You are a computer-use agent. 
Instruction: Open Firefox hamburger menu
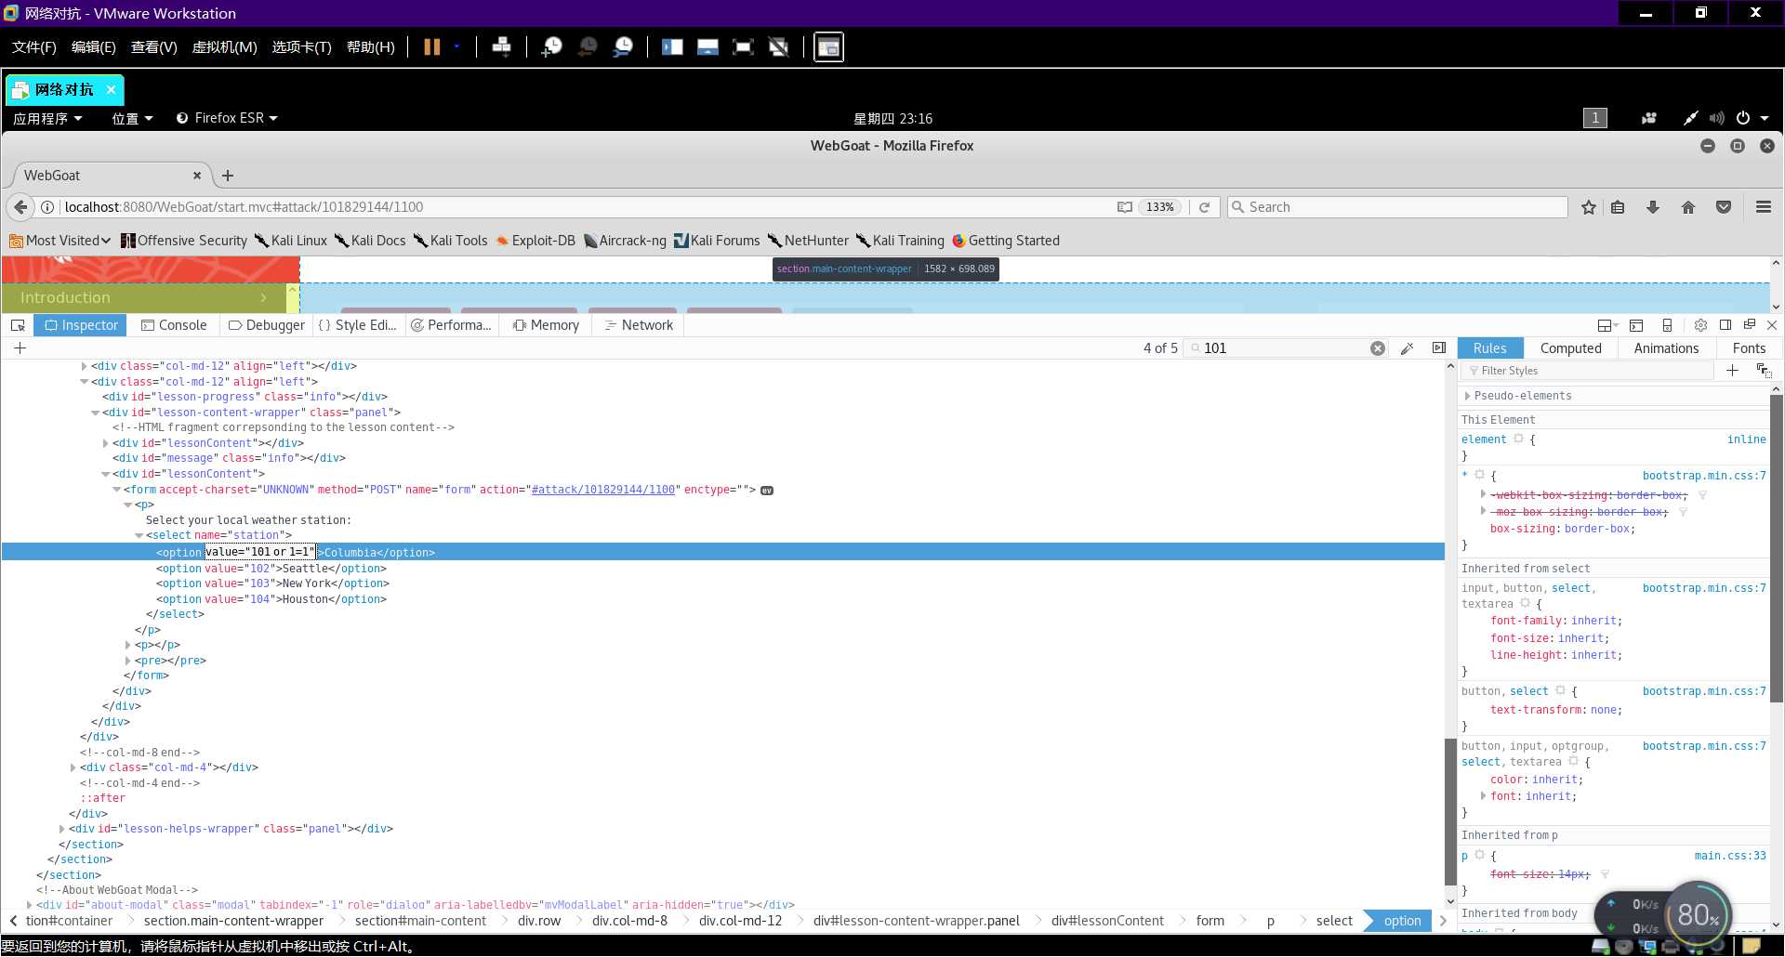tap(1764, 207)
